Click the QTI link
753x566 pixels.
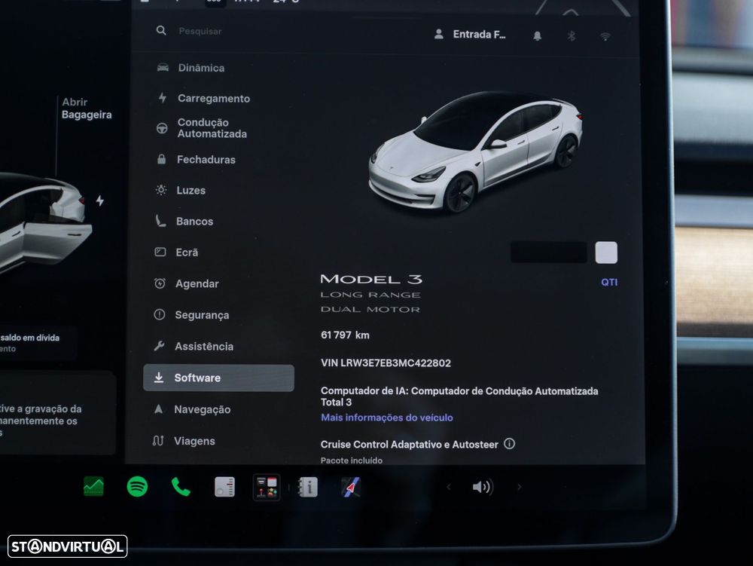pyautogui.click(x=609, y=283)
